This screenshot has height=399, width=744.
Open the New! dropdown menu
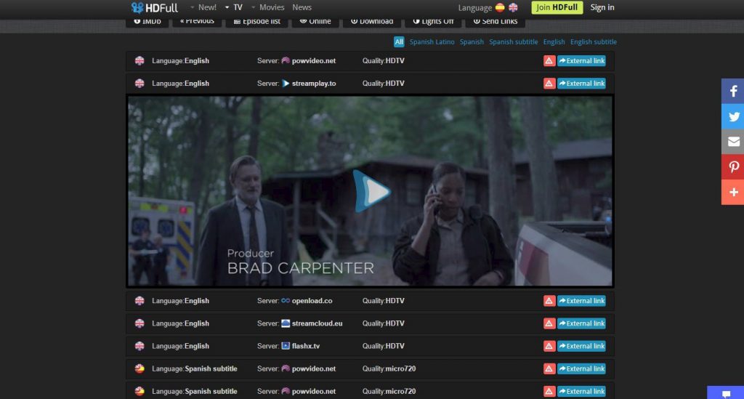pos(203,7)
